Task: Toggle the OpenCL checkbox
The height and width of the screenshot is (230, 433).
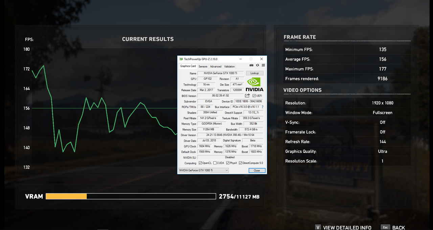Action: point(200,163)
